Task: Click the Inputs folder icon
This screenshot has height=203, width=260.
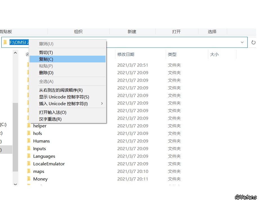Action: click(28, 148)
